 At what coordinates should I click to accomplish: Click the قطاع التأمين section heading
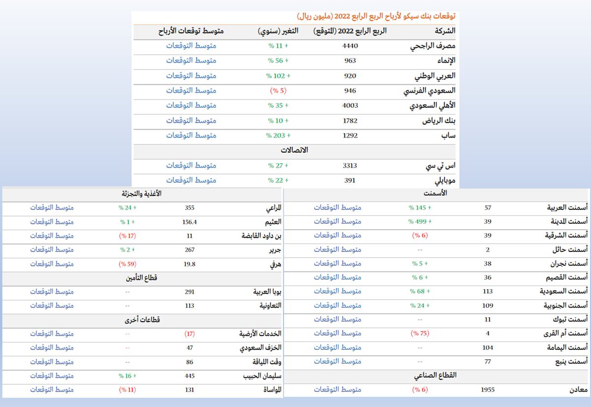(142, 278)
